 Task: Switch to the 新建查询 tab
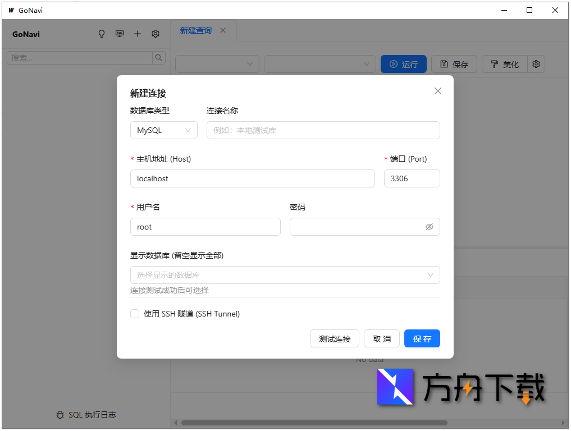coord(195,30)
